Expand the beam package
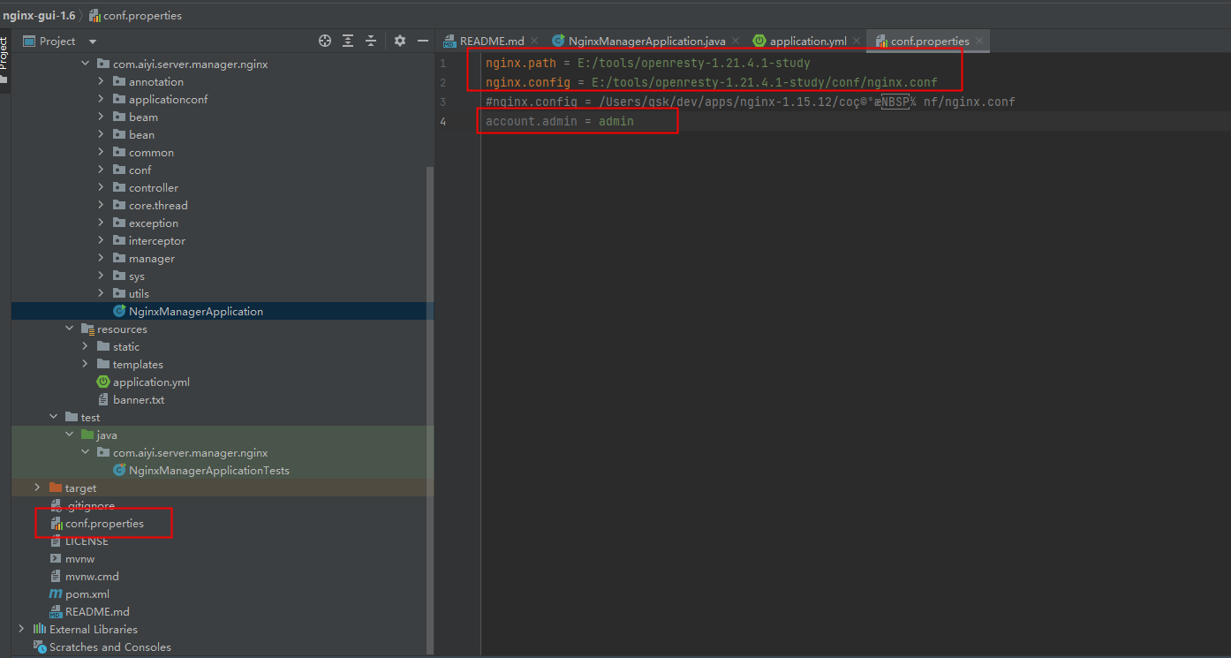This screenshot has height=658, width=1231. pyautogui.click(x=102, y=117)
